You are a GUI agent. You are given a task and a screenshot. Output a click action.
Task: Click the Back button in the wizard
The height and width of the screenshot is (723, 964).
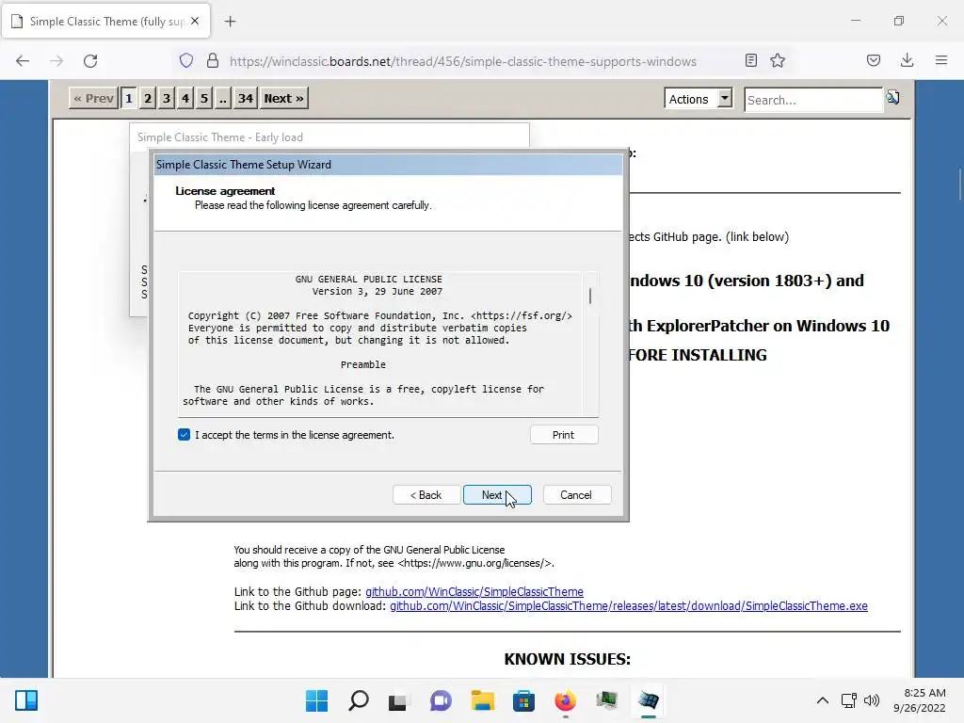(x=426, y=495)
